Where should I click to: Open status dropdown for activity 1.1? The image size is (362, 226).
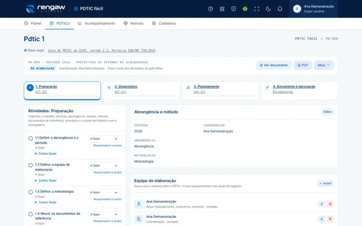pos(105,139)
